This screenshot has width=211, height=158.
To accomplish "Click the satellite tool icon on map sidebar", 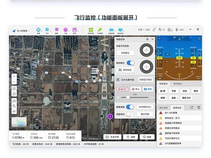I will click(x=14, y=106).
